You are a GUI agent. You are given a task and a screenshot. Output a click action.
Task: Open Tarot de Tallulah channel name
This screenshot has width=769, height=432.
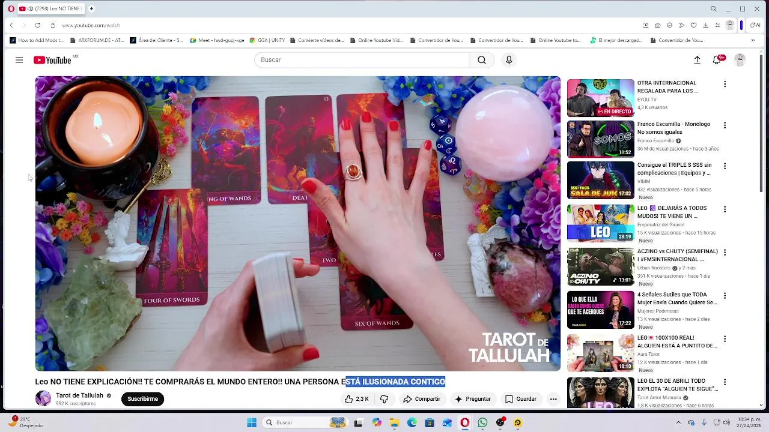click(79, 395)
